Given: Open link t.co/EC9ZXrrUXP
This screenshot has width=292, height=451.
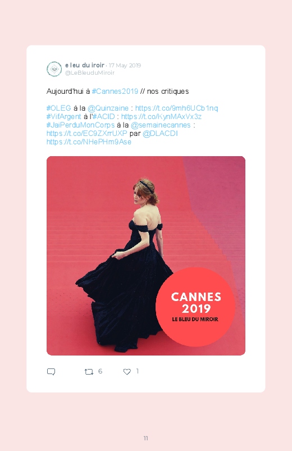Looking at the screenshot, I should (86, 134).
